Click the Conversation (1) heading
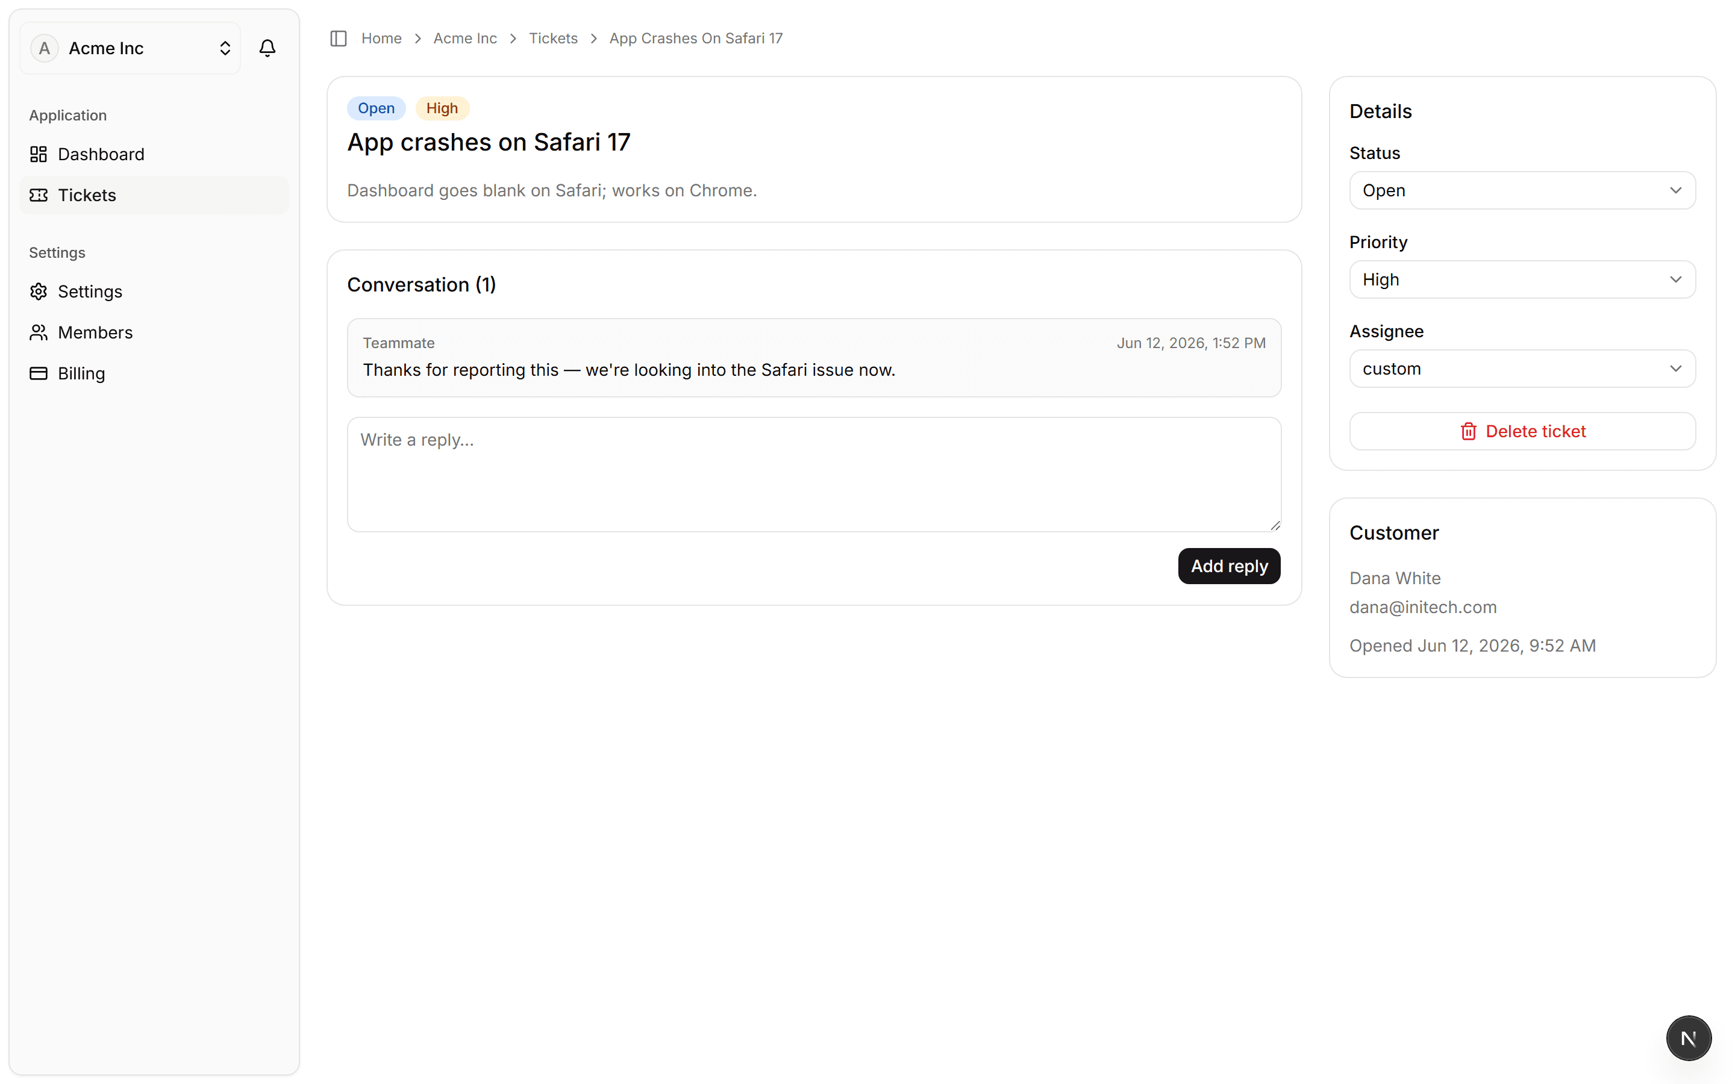The width and height of the screenshot is (1735, 1084). tap(422, 285)
